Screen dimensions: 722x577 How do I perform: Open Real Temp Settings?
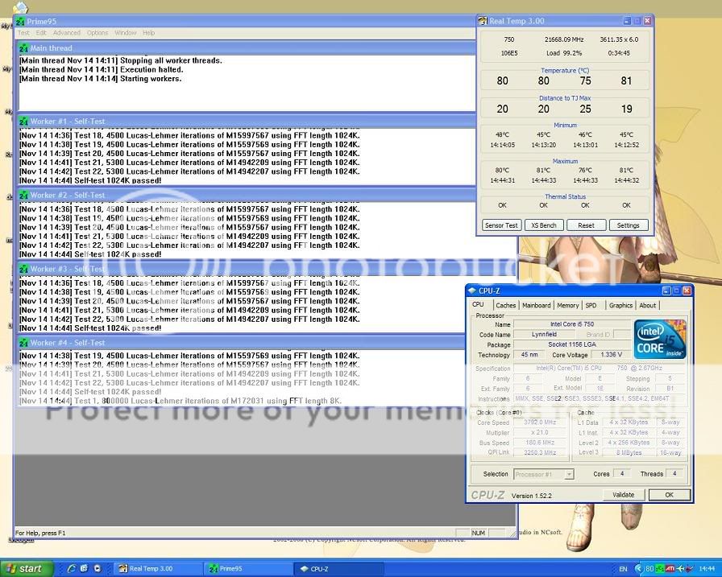pyautogui.click(x=628, y=225)
